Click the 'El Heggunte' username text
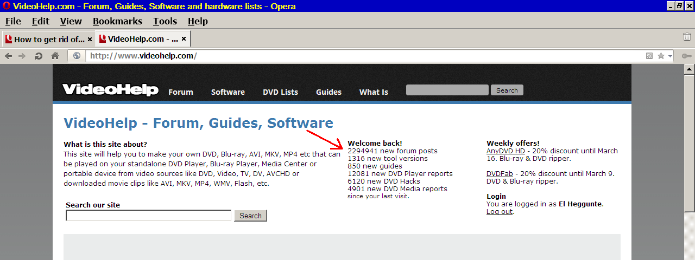695x260 pixels. [x=581, y=204]
